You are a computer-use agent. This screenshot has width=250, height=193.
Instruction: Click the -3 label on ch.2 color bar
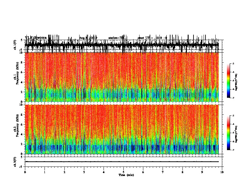point(233,116)
